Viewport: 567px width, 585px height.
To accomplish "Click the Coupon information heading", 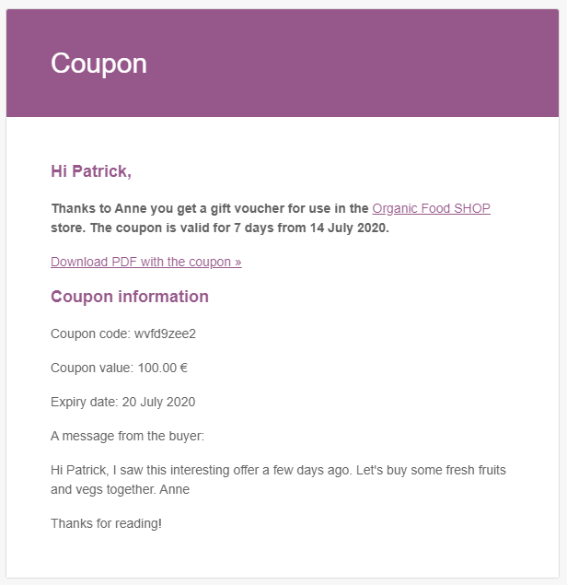I will click(x=130, y=297).
